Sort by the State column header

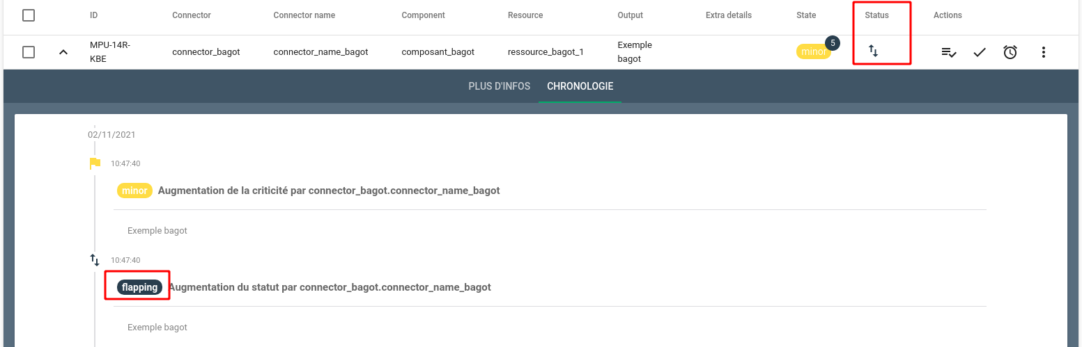pos(806,15)
